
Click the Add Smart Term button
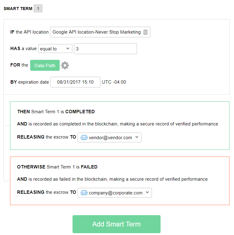click(116, 224)
